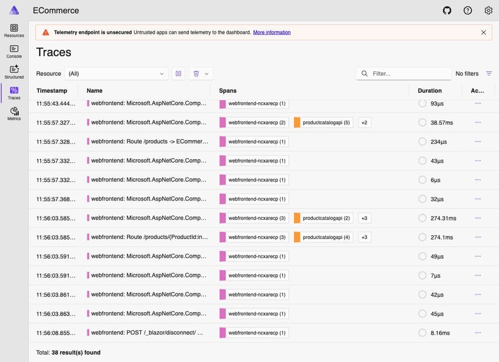Screen dimensions: 499x362
Task: Click timestamp 11:56:08.855…
Action: tap(56, 333)
